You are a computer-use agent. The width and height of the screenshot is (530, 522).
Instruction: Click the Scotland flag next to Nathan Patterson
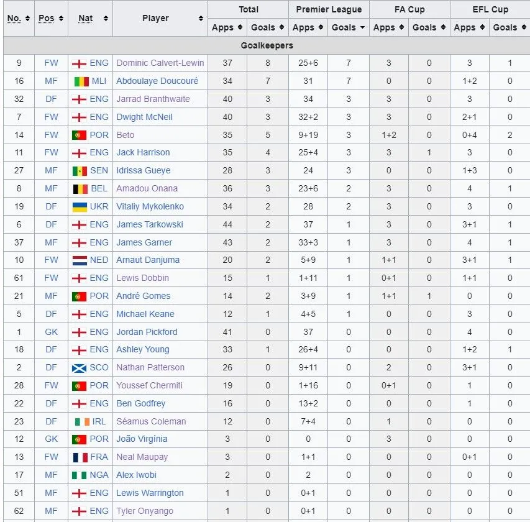[x=79, y=368]
